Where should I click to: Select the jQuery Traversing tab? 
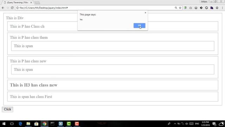[17, 2]
